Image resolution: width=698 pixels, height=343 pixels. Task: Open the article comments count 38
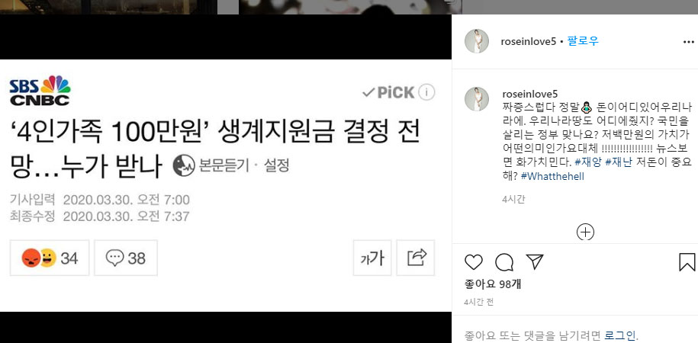[x=126, y=258]
